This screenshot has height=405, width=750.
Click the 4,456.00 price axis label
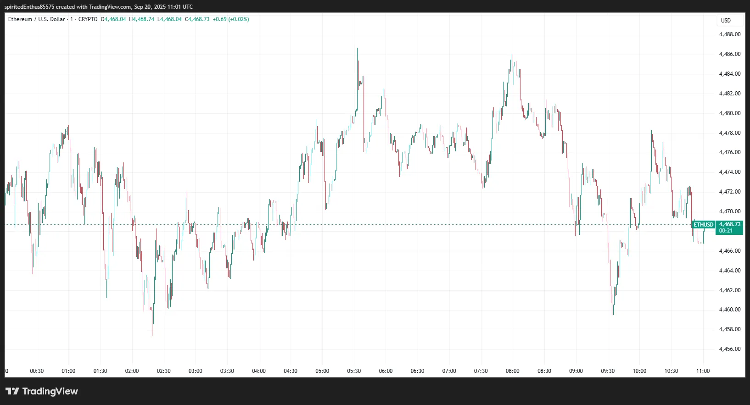[729, 349]
